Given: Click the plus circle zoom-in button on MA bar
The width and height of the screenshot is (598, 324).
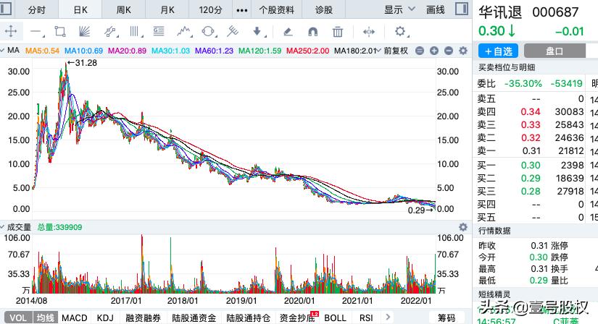Looking at the screenshot, I should [434, 51].
